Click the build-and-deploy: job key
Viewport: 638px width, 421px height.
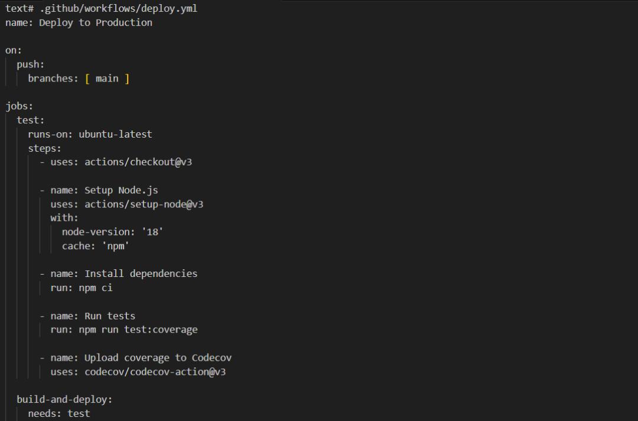[x=65, y=399]
